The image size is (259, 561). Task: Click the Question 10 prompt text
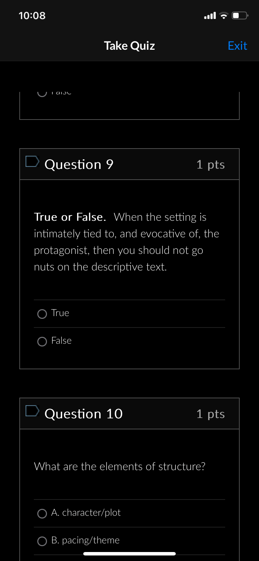pos(119,466)
